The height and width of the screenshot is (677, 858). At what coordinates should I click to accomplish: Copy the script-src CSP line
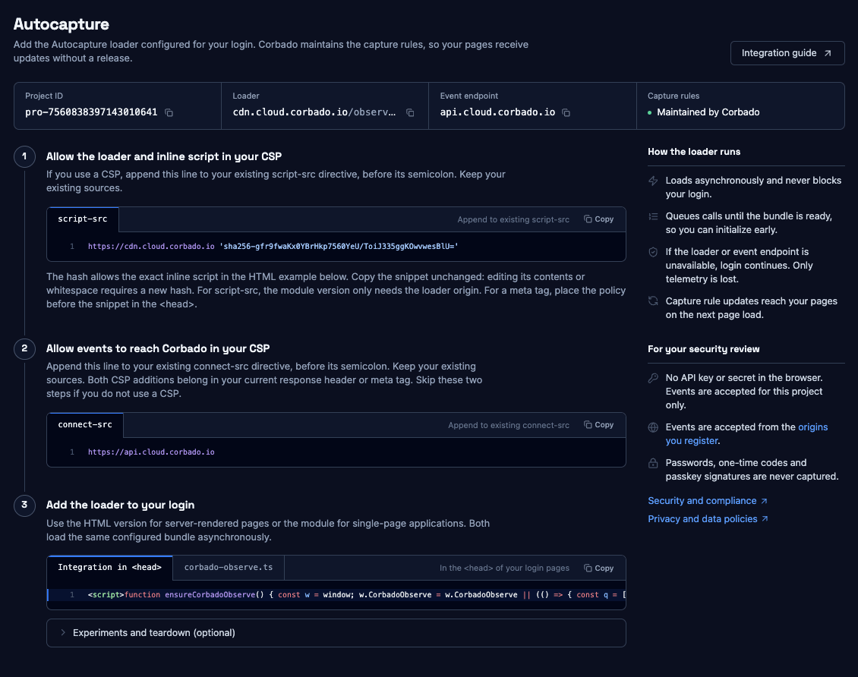598,219
